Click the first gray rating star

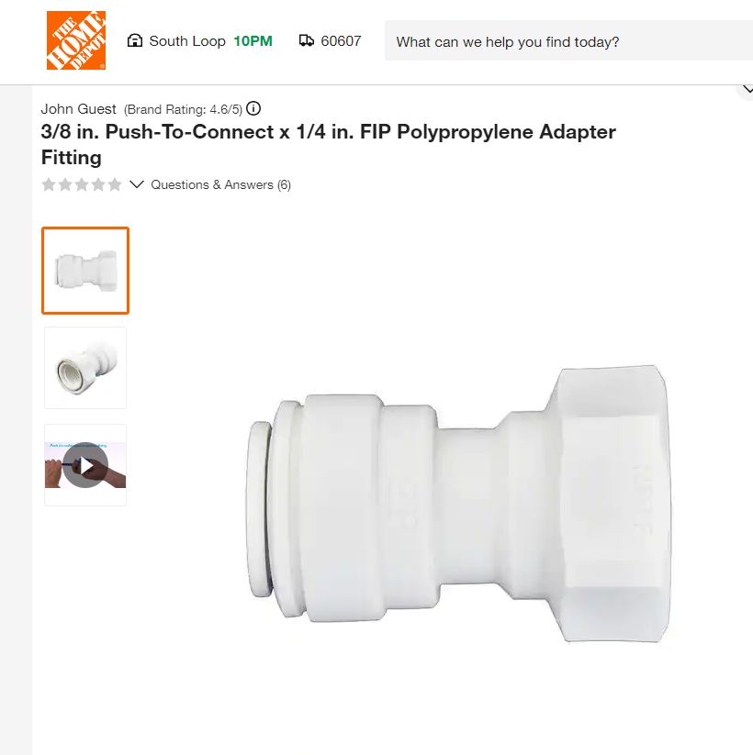(x=49, y=184)
